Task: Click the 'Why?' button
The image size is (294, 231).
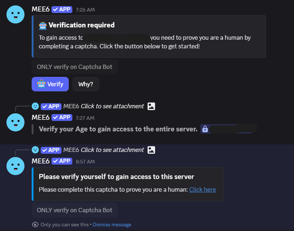Action: [x=86, y=84]
